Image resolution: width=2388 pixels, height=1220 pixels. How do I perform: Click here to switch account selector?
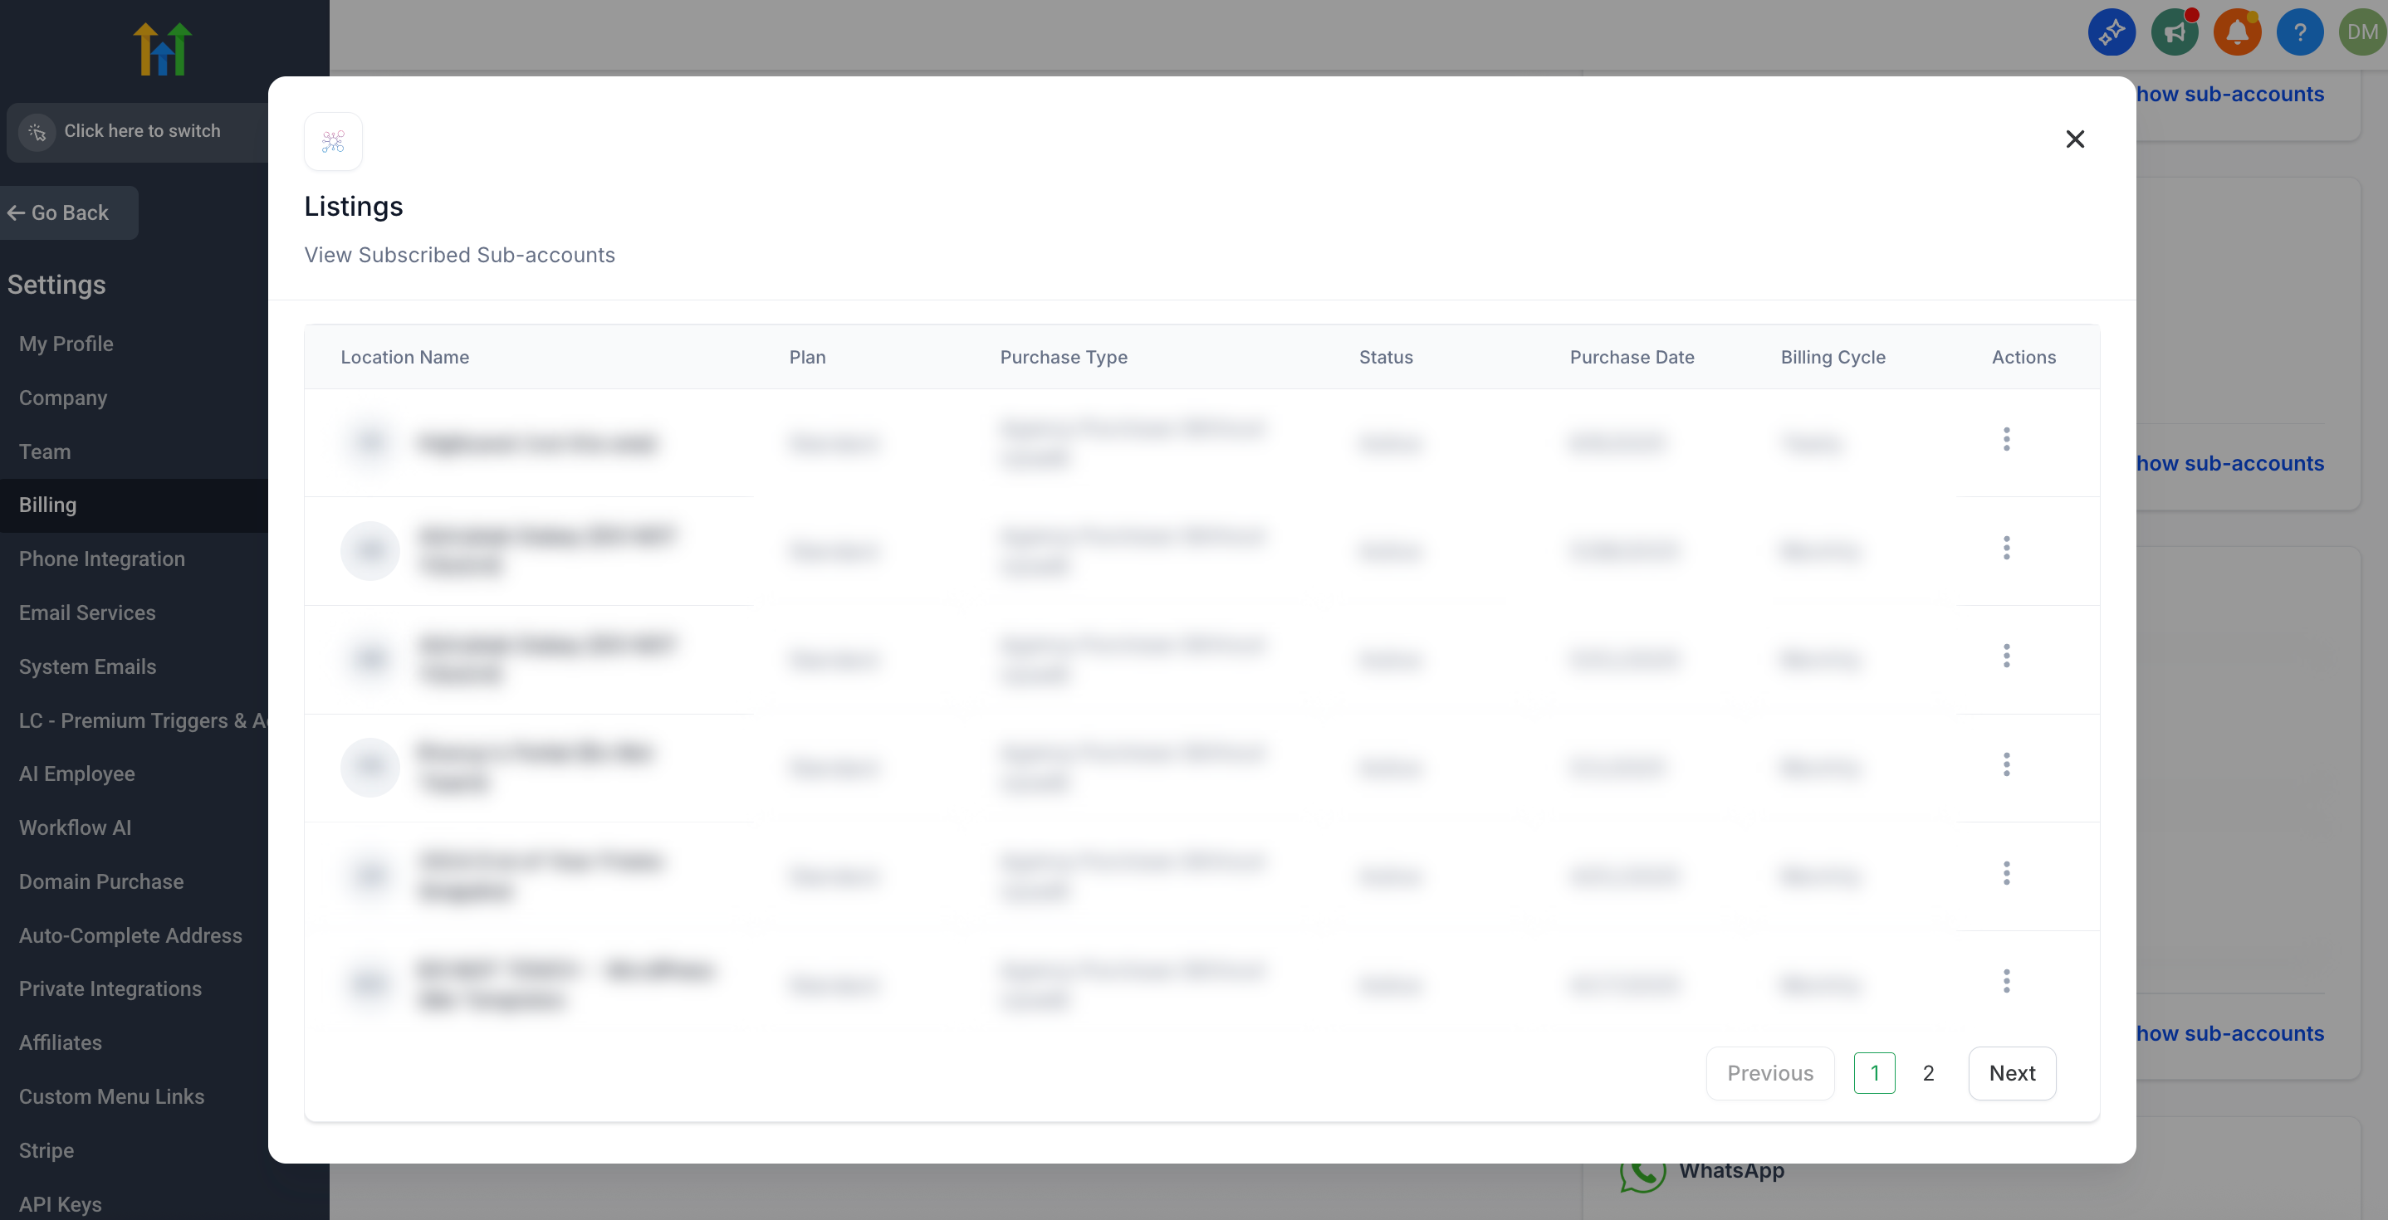141,131
